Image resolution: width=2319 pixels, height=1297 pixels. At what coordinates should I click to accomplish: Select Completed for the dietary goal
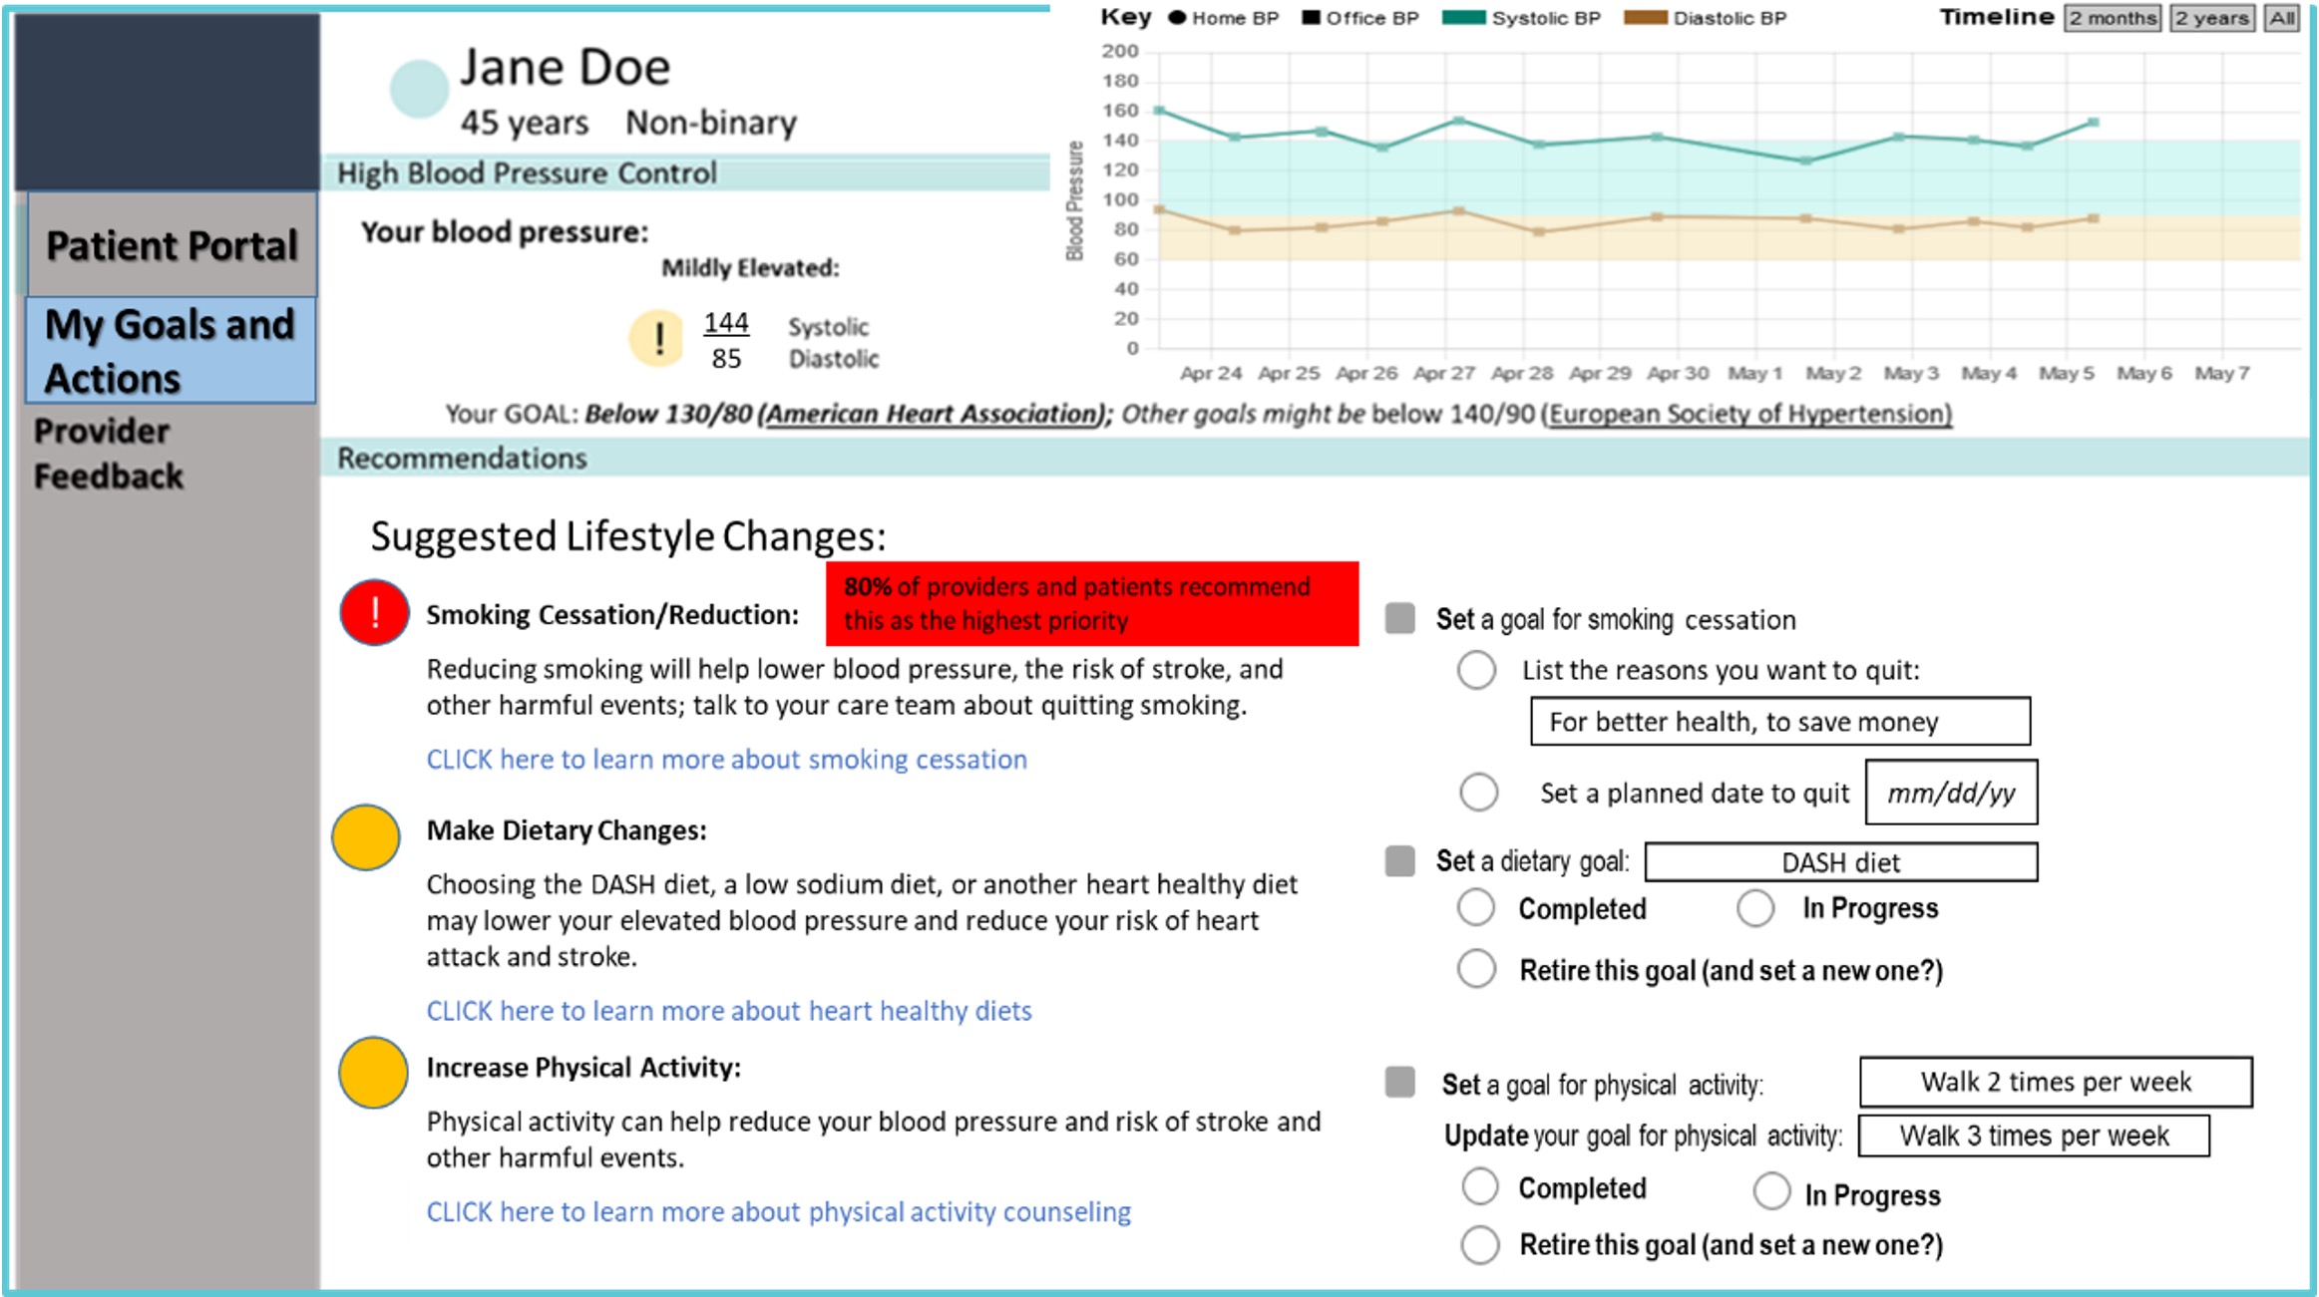tap(1476, 908)
